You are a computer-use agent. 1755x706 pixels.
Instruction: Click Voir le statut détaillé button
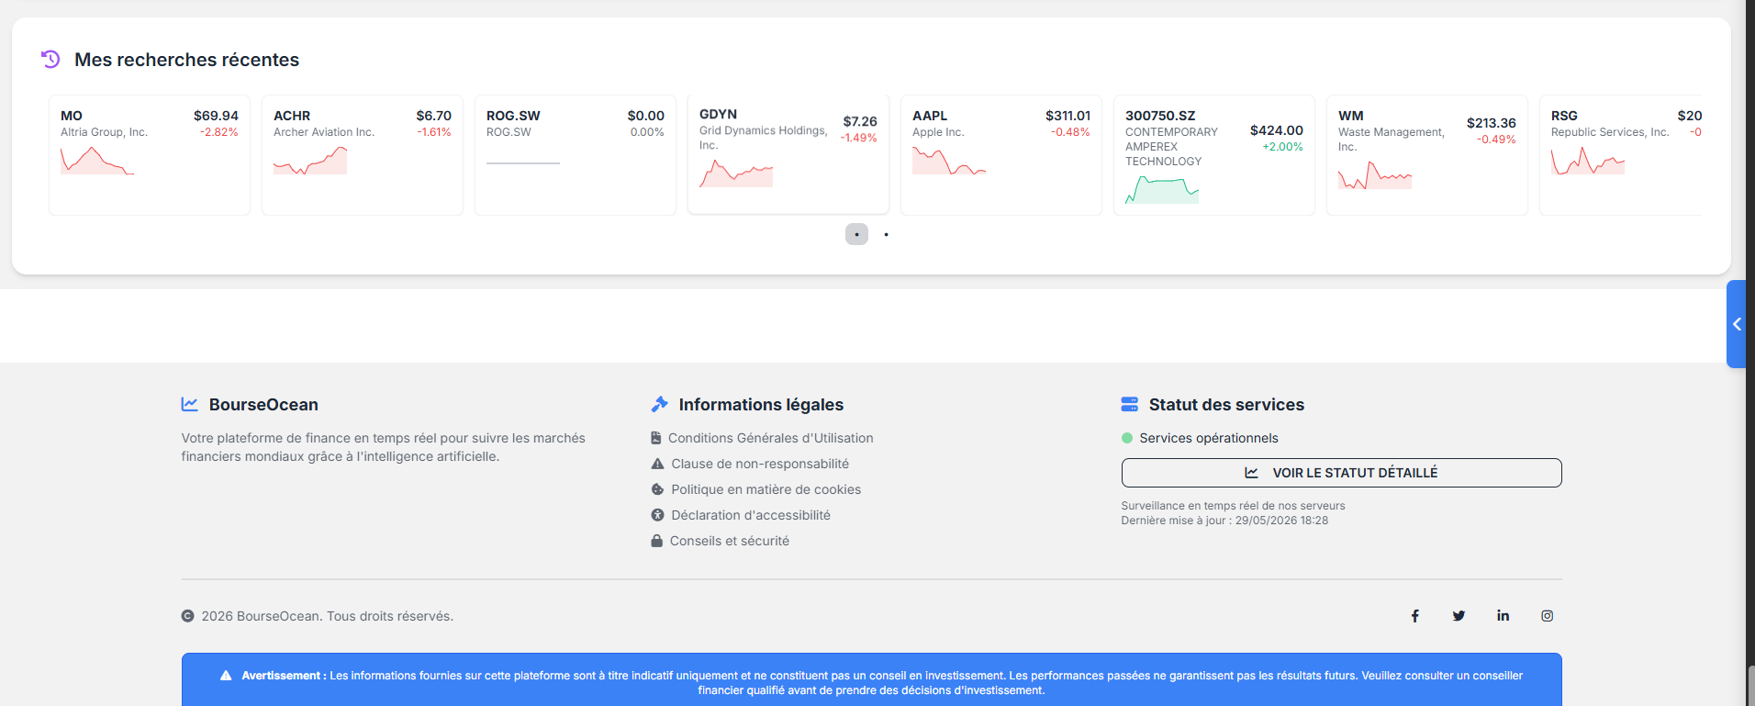1341,473
